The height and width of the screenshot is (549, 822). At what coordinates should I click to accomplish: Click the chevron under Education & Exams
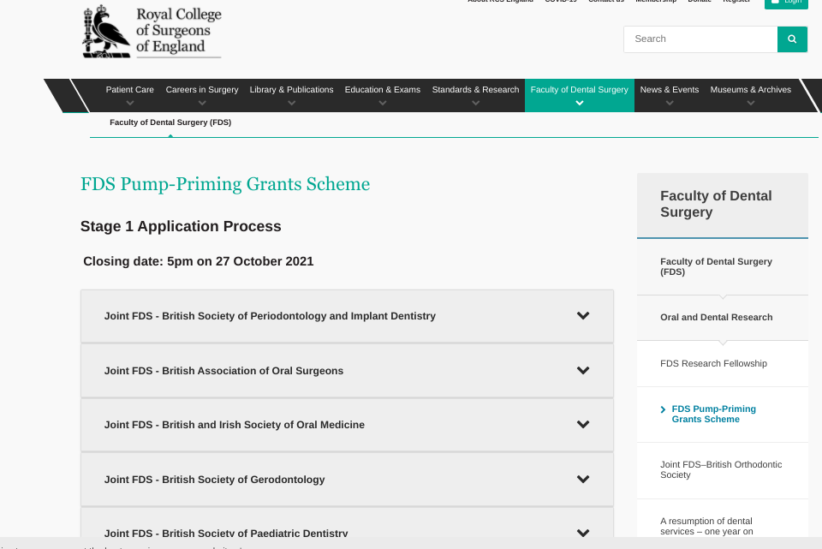click(383, 104)
